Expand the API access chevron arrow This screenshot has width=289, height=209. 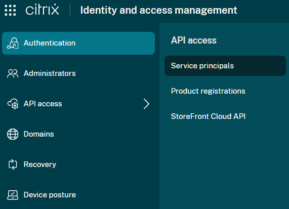pyautogui.click(x=146, y=104)
